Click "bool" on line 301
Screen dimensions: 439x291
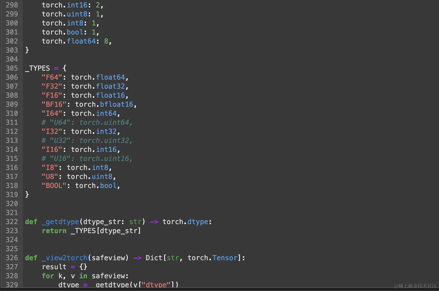click(x=75, y=32)
